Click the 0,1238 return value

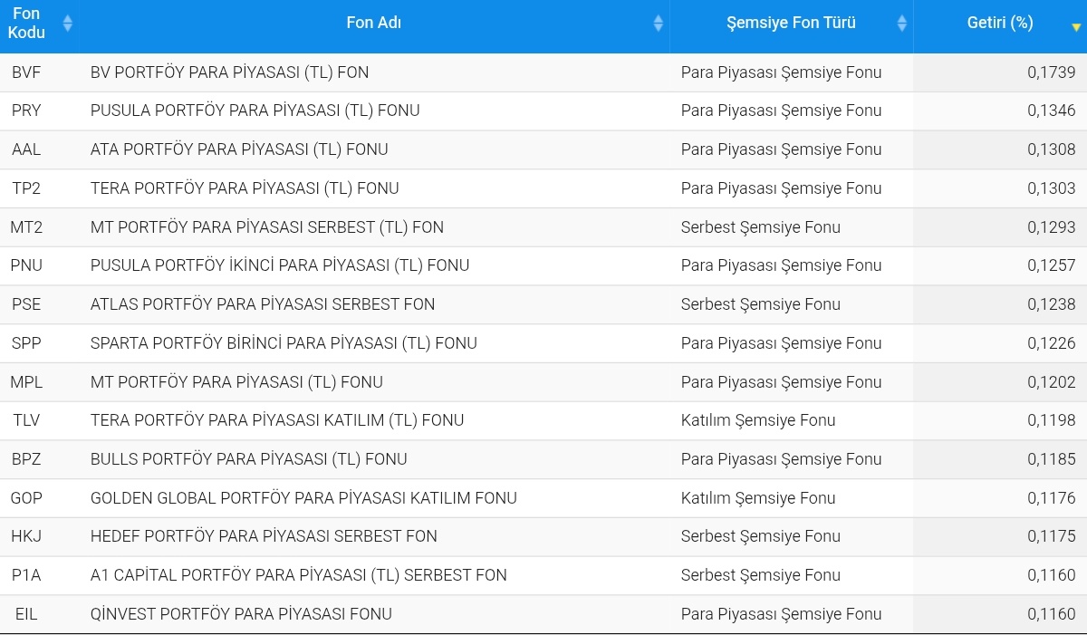(1052, 304)
